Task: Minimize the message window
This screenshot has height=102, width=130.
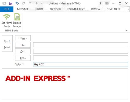Action: click(113, 4)
